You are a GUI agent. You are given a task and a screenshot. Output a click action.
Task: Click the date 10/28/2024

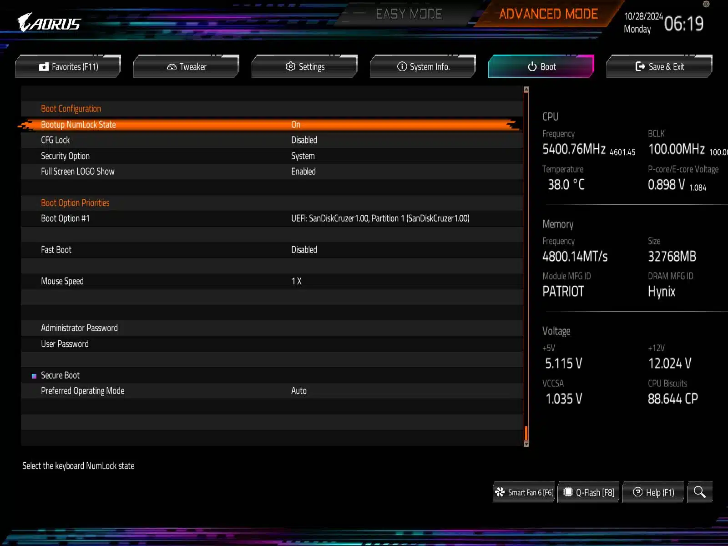[x=643, y=16]
